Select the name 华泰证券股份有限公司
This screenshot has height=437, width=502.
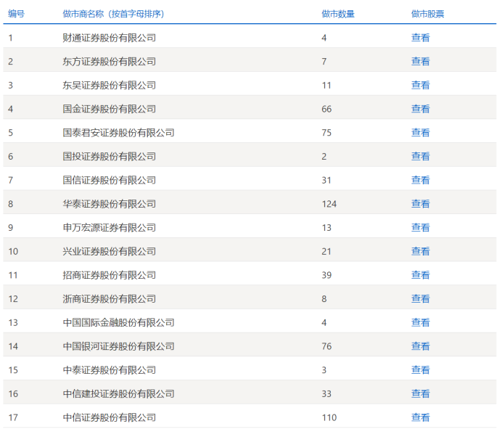(x=109, y=204)
